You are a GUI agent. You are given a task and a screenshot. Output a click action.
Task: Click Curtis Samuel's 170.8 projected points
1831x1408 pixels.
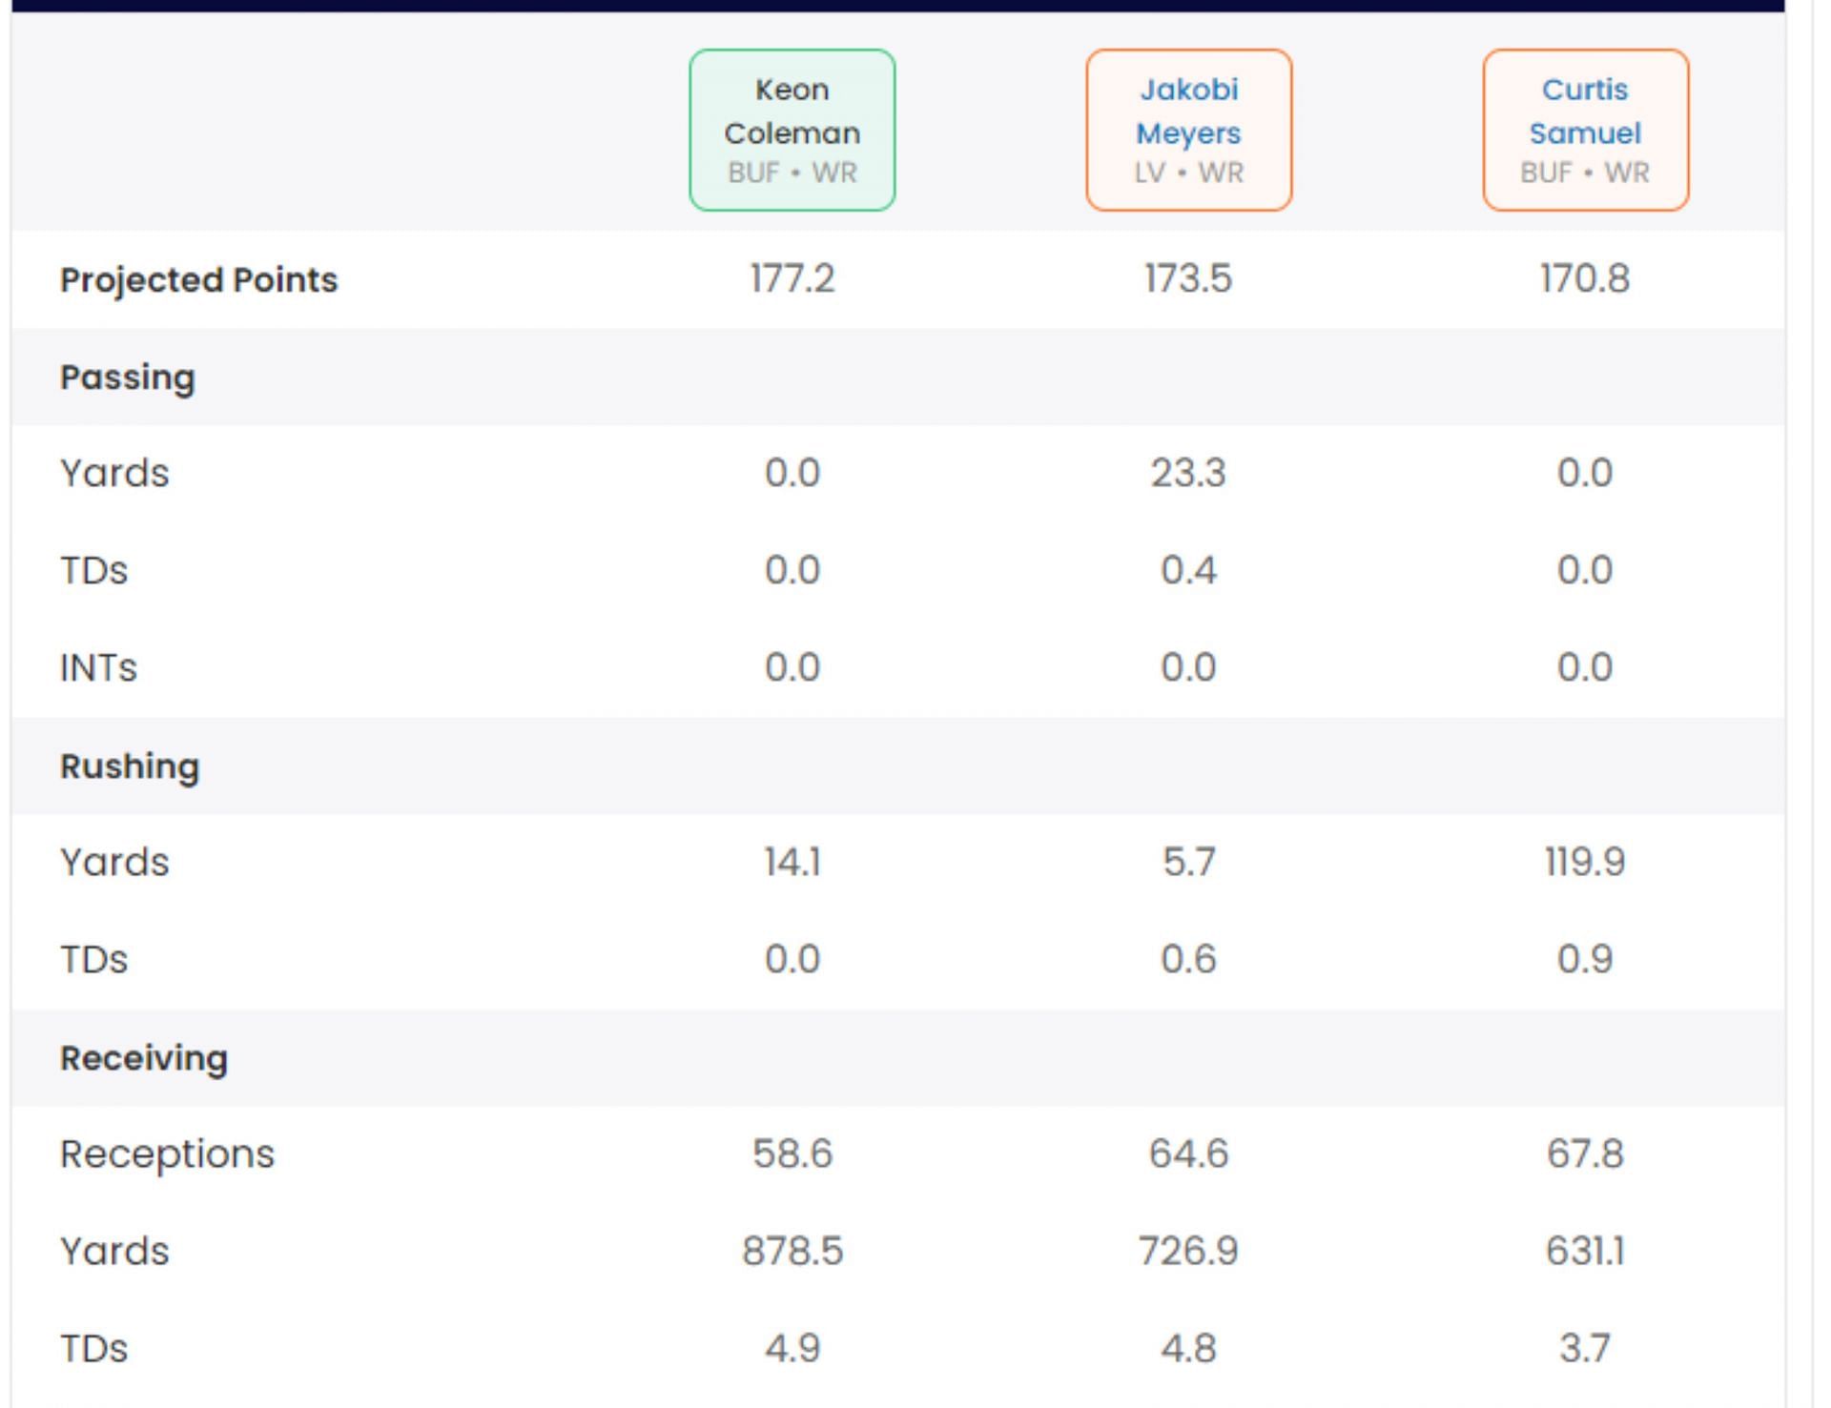coord(1585,278)
